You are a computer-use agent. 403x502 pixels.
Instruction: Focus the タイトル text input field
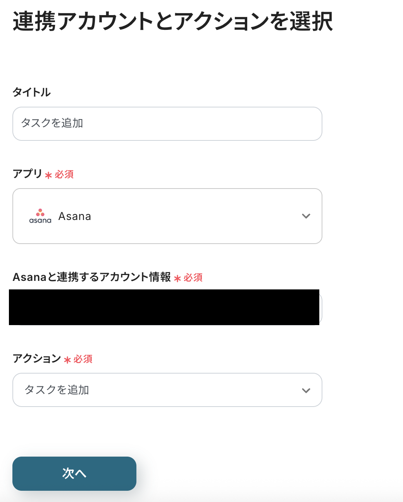pyautogui.click(x=167, y=124)
